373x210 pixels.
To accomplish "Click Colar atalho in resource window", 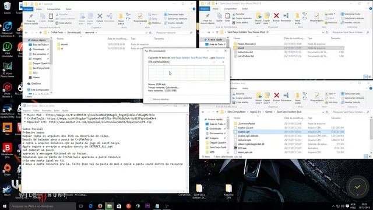I will pos(64,23).
